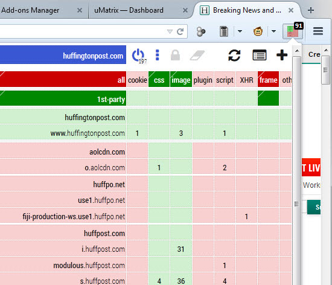Toggle uMatrix power switch for huffingtonpost.com
The image size is (332, 285).
(138, 56)
